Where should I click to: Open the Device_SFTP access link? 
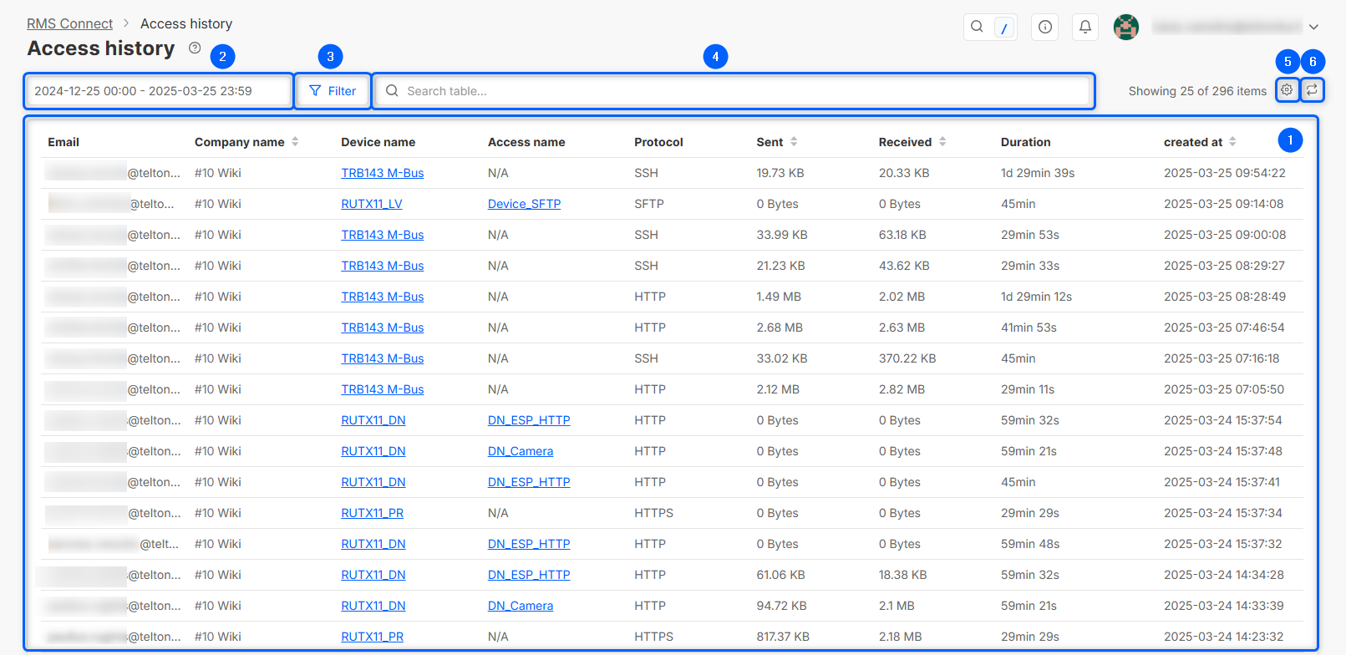(x=524, y=204)
